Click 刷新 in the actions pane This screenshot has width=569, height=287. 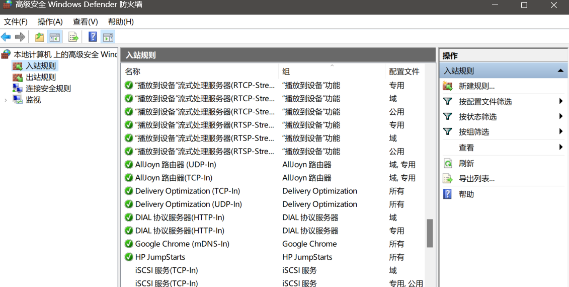(466, 164)
